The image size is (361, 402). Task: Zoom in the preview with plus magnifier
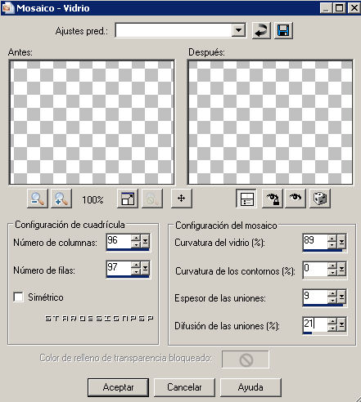(61, 199)
